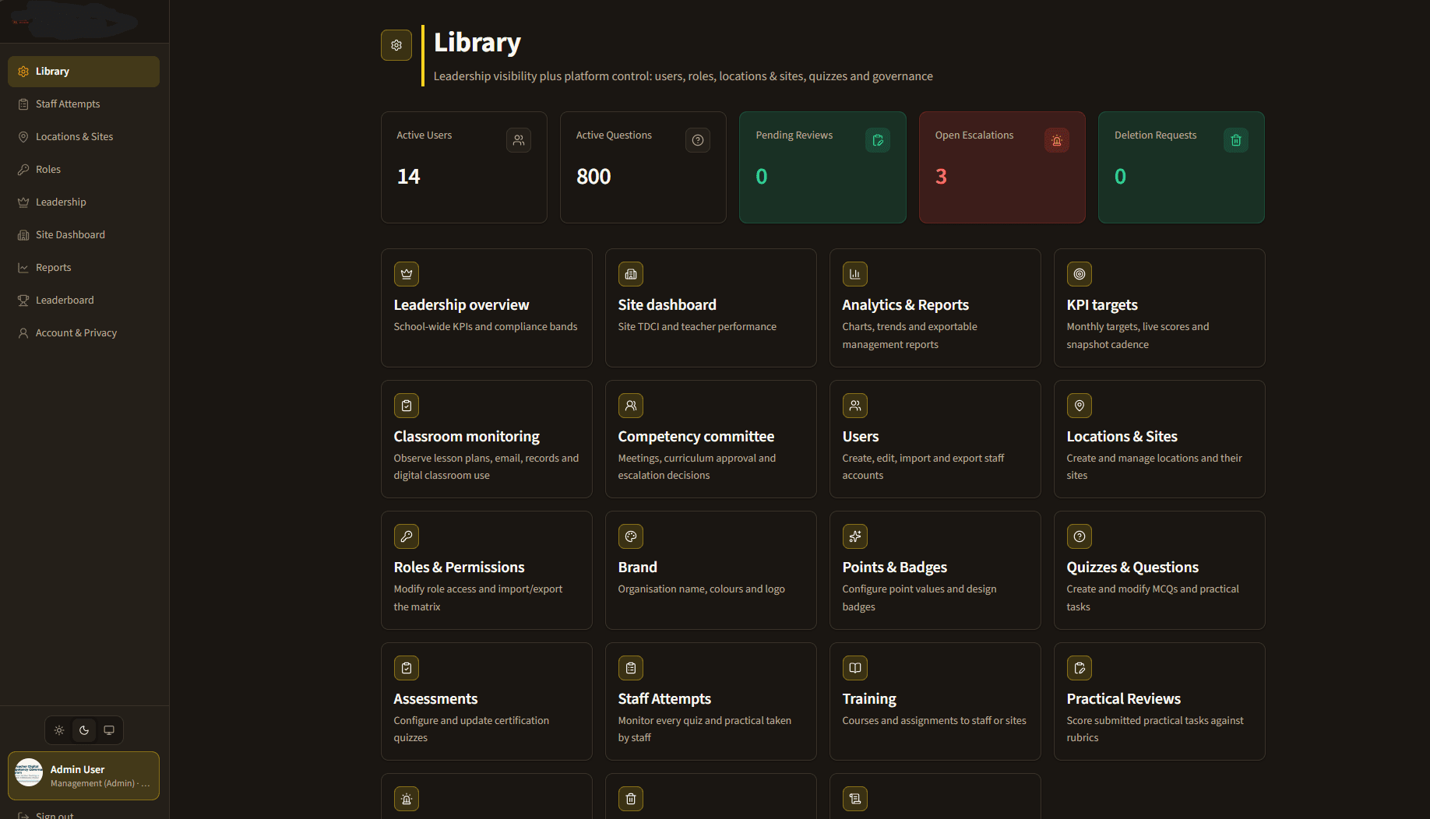Click the Active Questions value 800

593,177
